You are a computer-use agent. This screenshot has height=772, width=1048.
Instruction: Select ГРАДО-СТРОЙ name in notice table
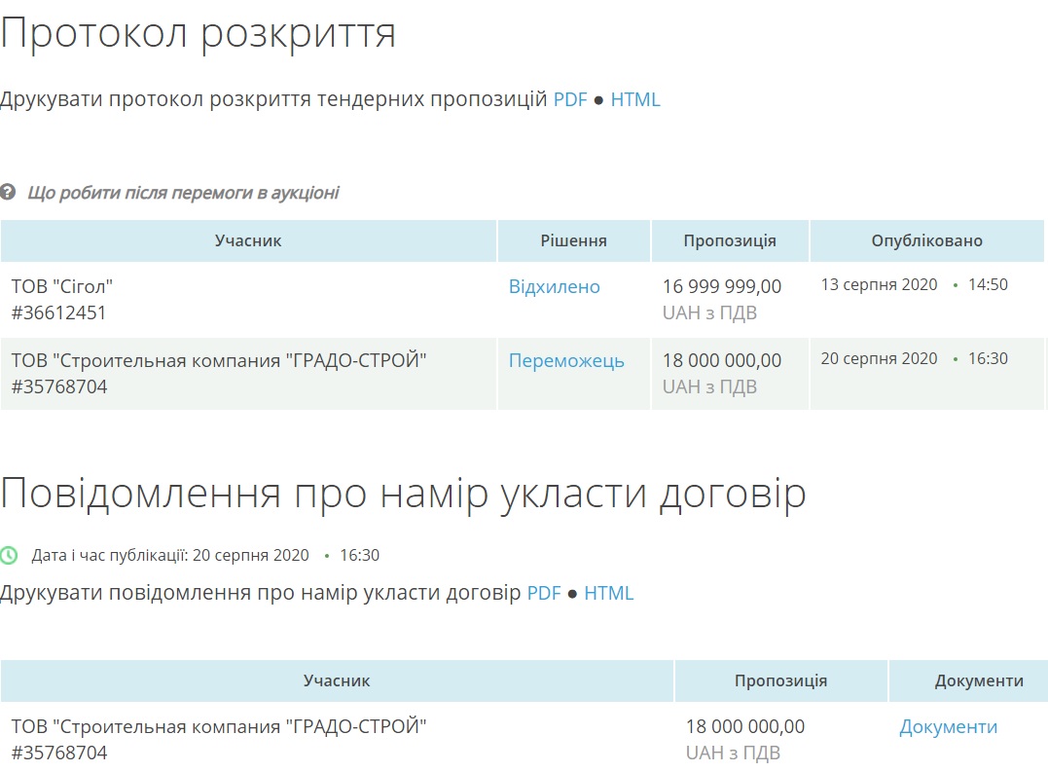click(x=219, y=726)
